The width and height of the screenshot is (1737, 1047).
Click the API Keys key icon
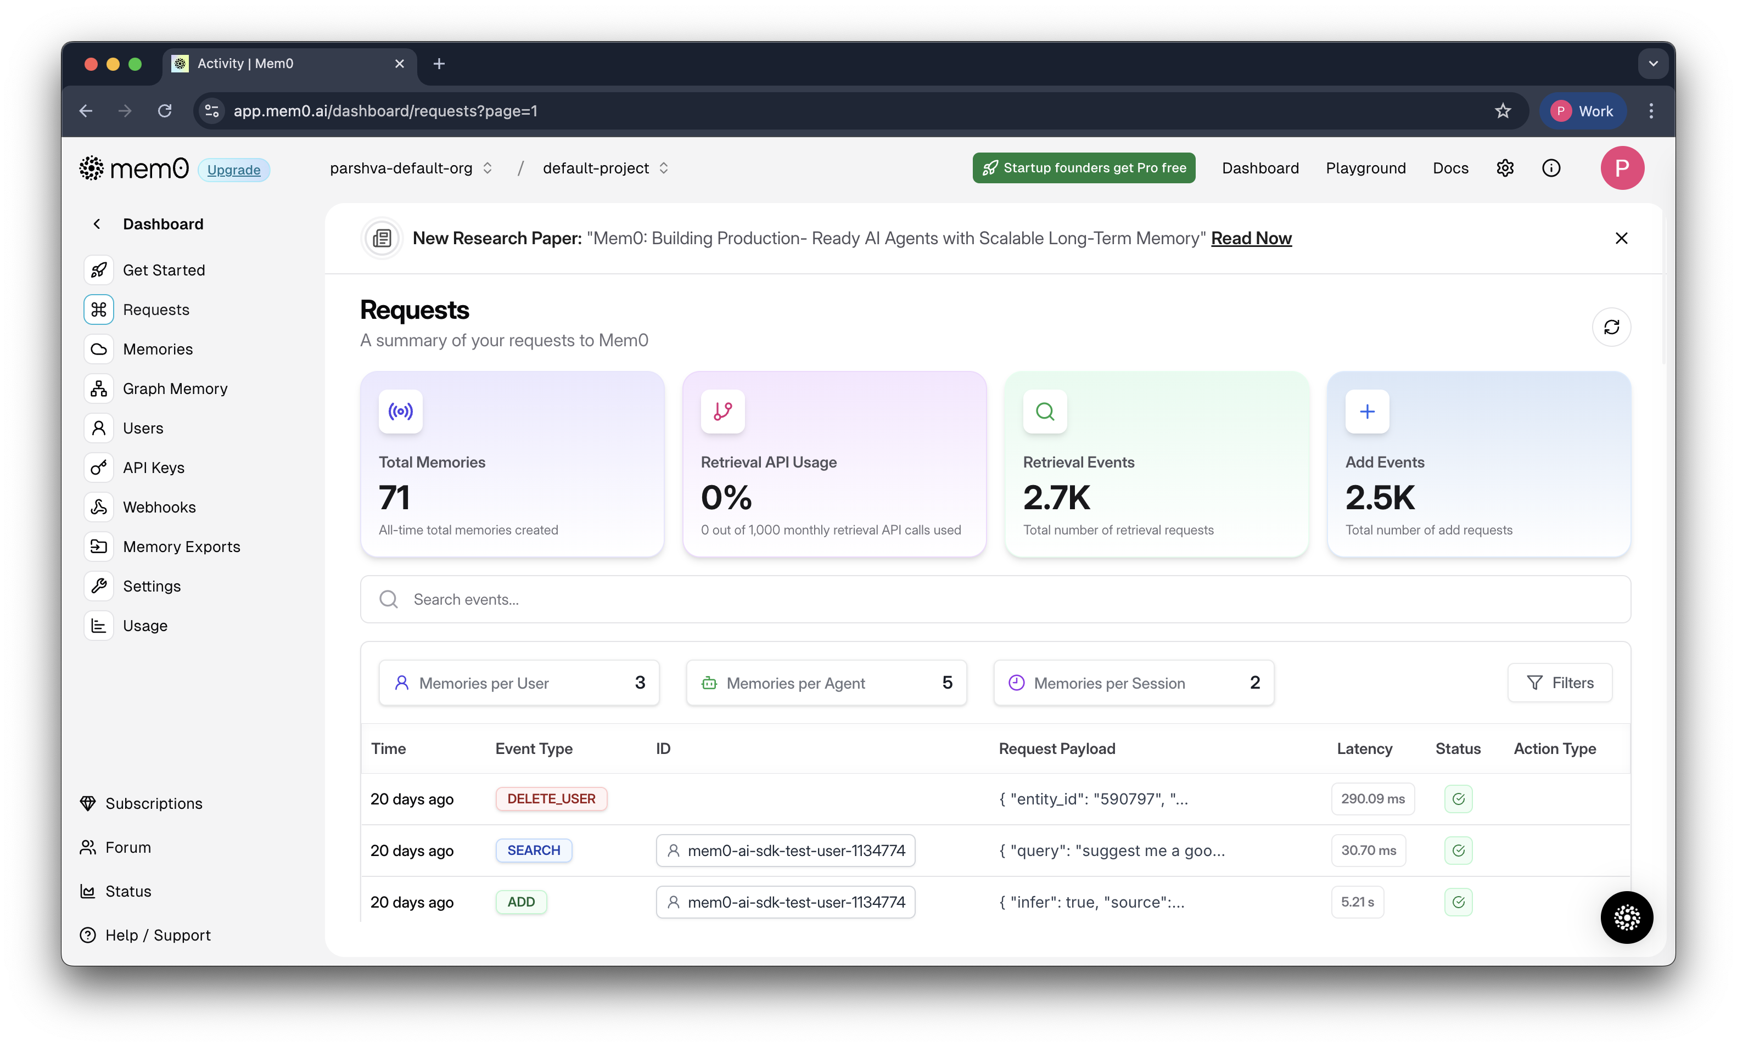click(99, 467)
